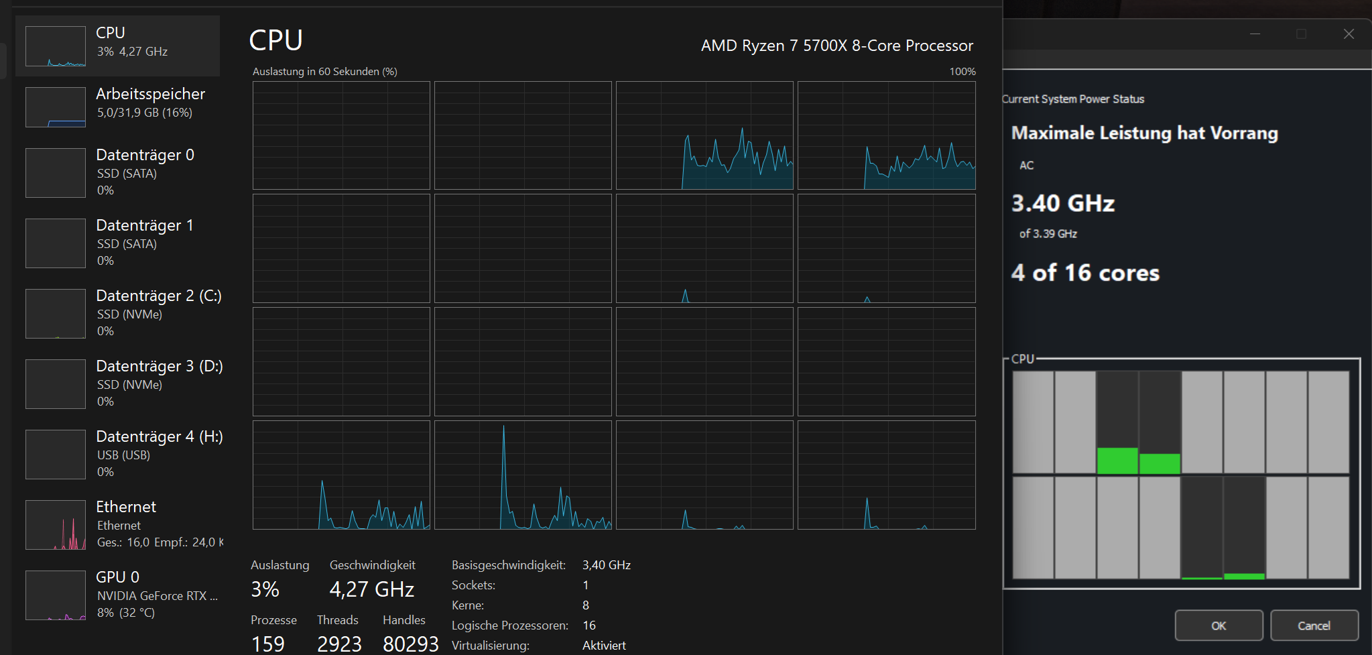Maximize the power status window

pos(1301,34)
